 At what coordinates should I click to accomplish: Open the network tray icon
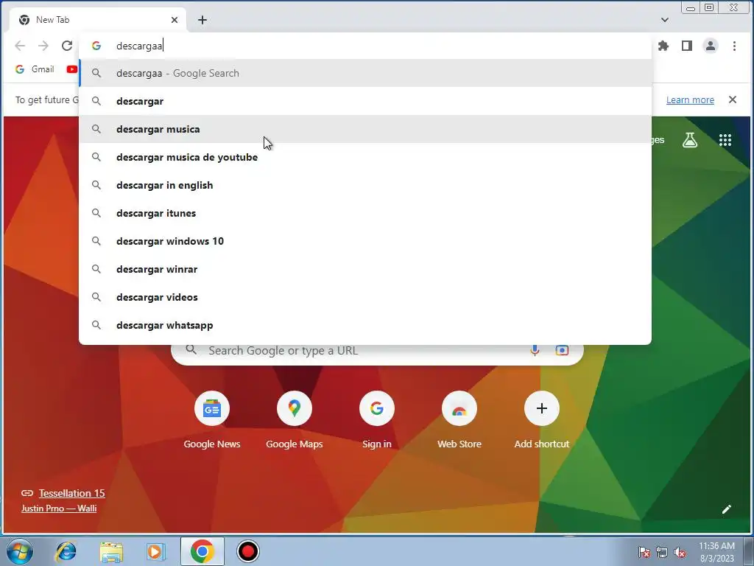pos(662,553)
